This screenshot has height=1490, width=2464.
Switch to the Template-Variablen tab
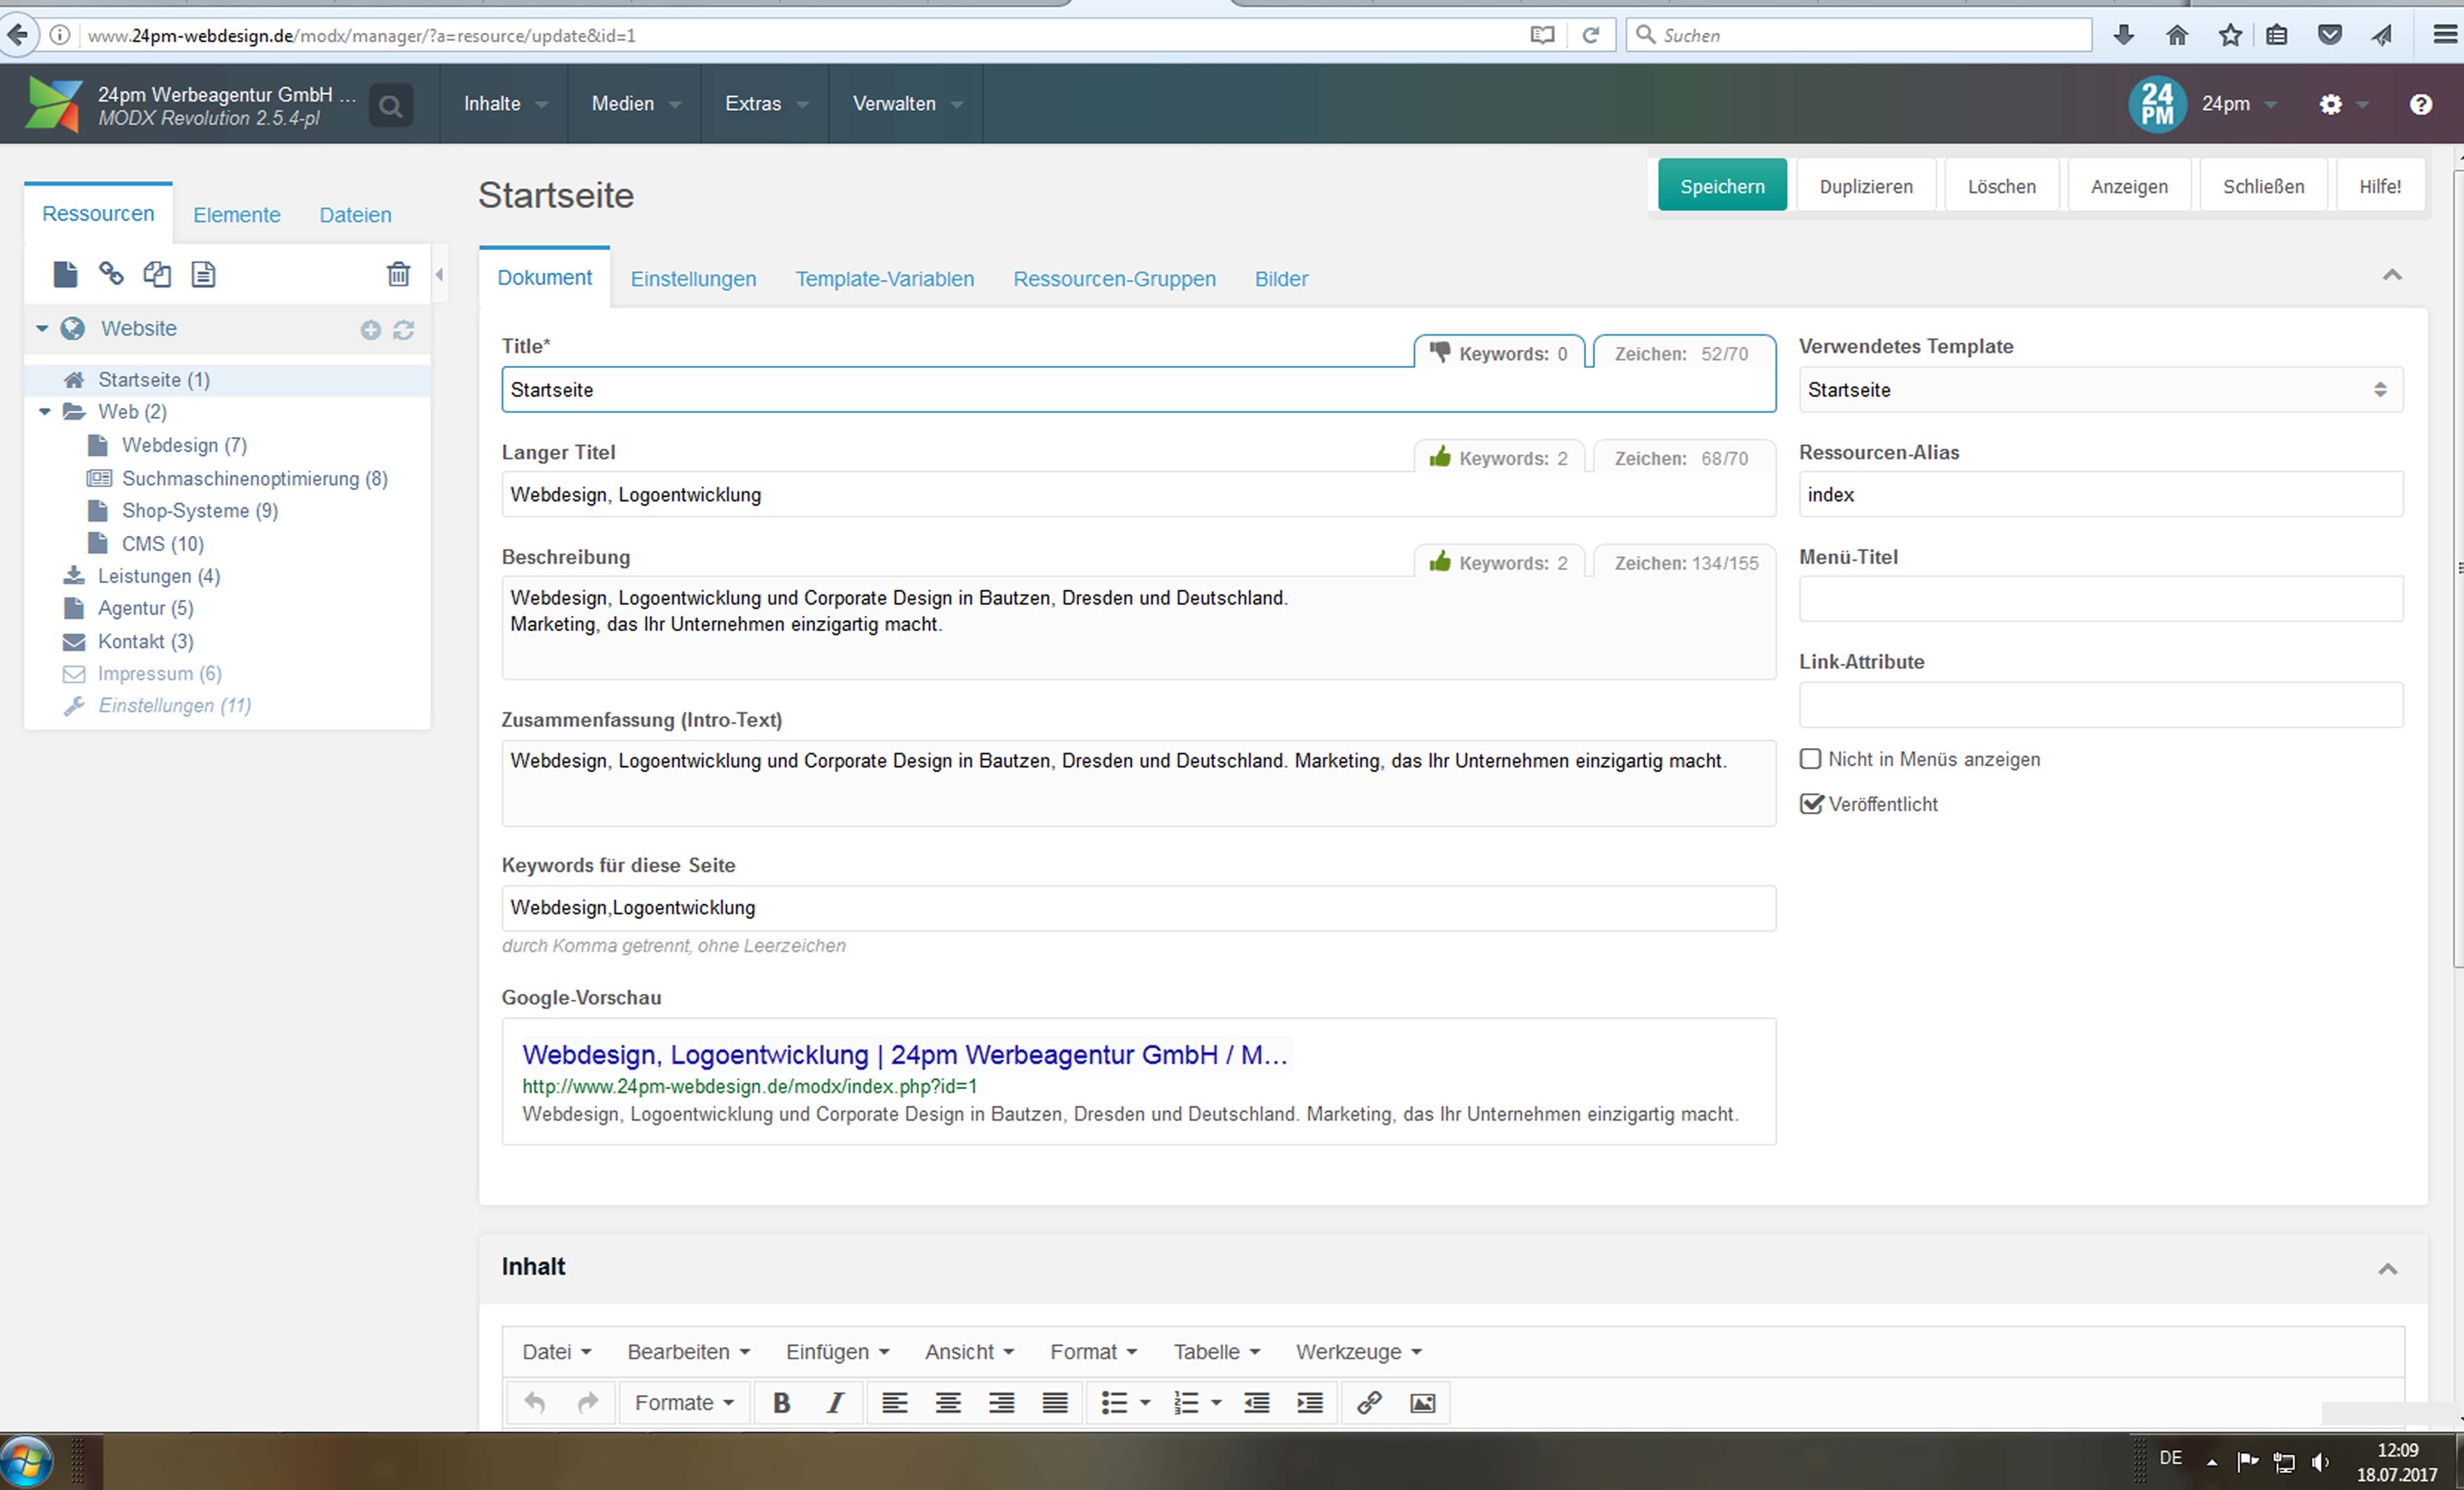(884, 279)
